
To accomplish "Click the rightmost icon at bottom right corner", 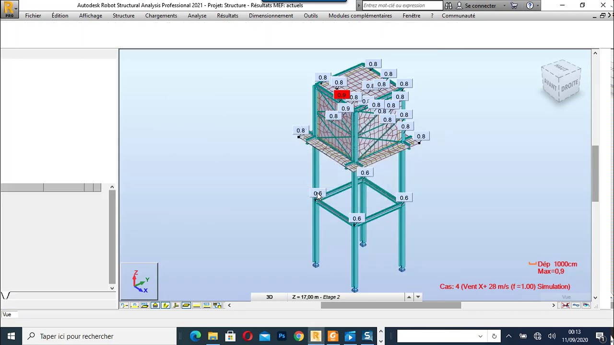I will coord(586,305).
